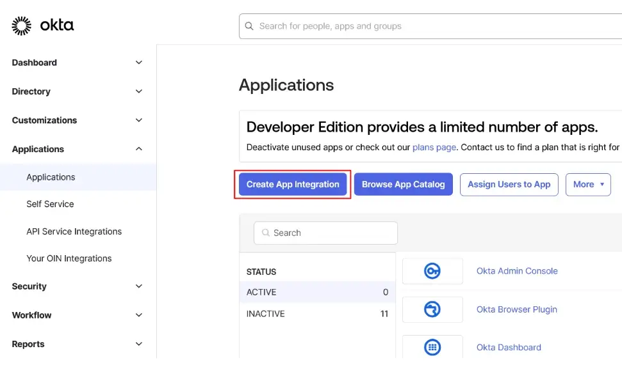Expand the Customizations menu chevron

click(139, 120)
